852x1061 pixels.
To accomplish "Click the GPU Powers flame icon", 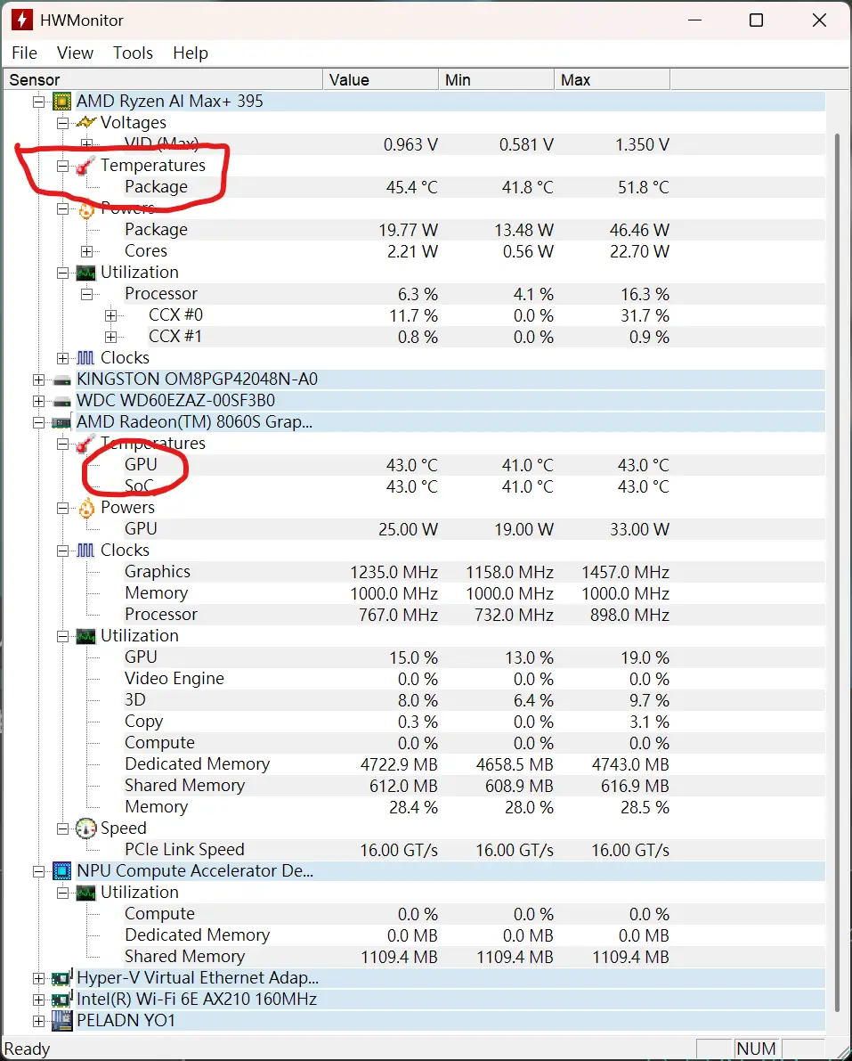I will [x=86, y=508].
